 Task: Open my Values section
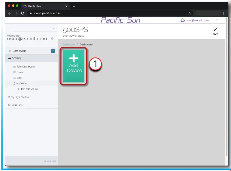tap(22, 83)
